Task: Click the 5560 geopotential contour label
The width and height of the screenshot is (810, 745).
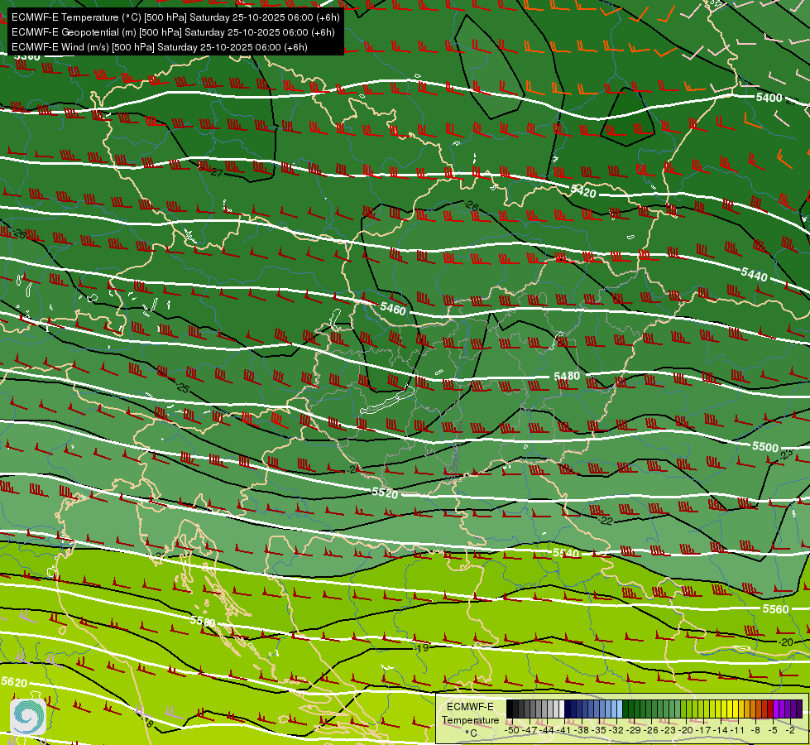Action: click(x=776, y=609)
